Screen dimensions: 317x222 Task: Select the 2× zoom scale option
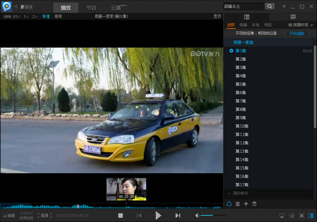[x=34, y=16]
